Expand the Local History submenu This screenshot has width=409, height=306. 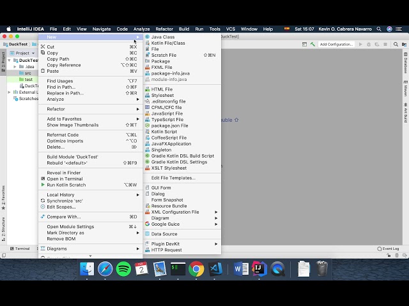click(x=90, y=195)
